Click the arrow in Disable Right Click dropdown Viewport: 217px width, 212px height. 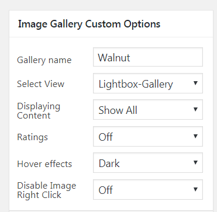(x=195, y=189)
